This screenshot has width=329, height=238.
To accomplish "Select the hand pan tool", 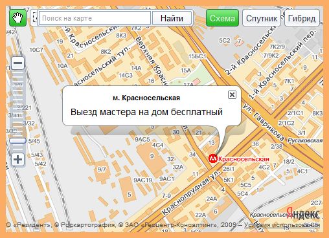I will click(17, 18).
